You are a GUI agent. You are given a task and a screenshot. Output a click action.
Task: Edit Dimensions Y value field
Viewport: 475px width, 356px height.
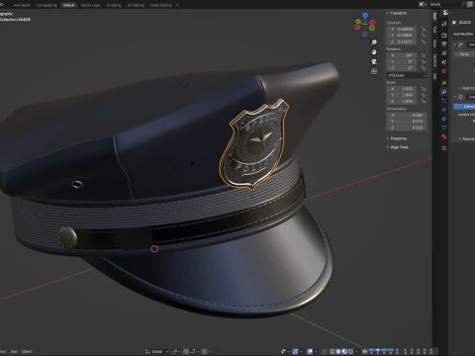(407, 122)
